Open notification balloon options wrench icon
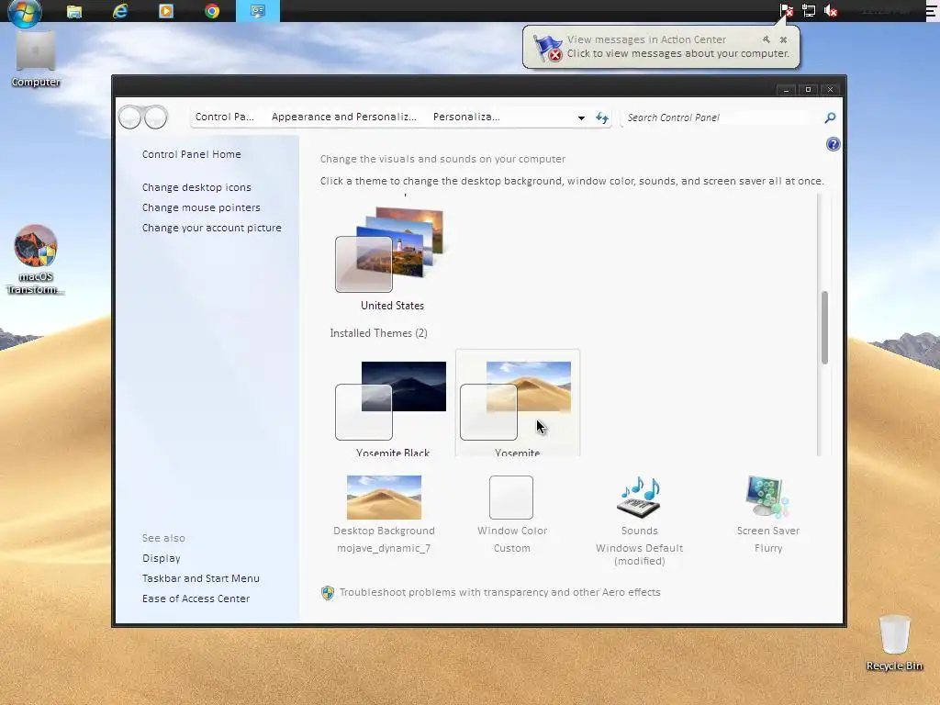The image size is (940, 705). (x=767, y=39)
